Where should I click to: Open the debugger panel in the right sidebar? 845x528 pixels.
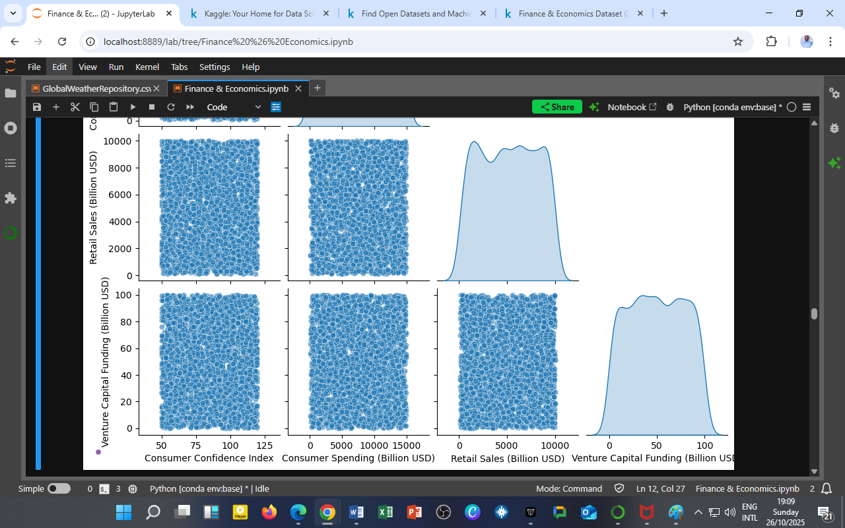pos(834,129)
